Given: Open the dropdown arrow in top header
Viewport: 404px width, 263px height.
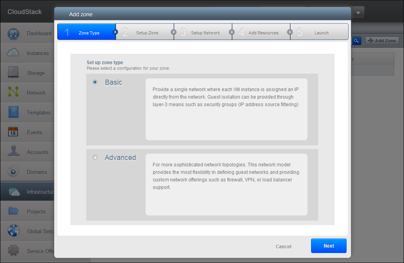Looking at the screenshot, I should coord(358,12).
